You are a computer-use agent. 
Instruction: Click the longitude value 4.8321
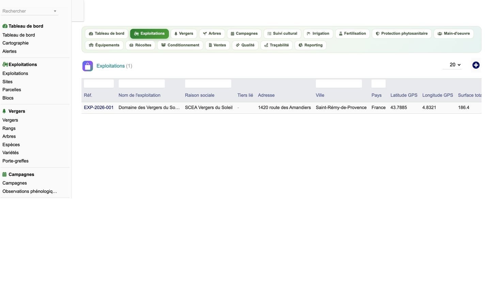click(429, 107)
